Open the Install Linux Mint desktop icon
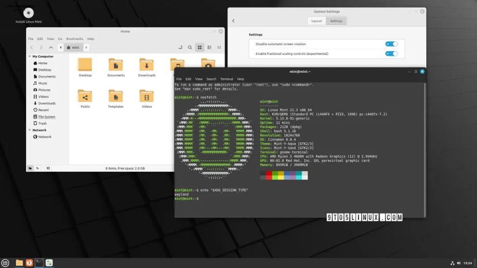The width and height of the screenshot is (477, 268). (28, 13)
